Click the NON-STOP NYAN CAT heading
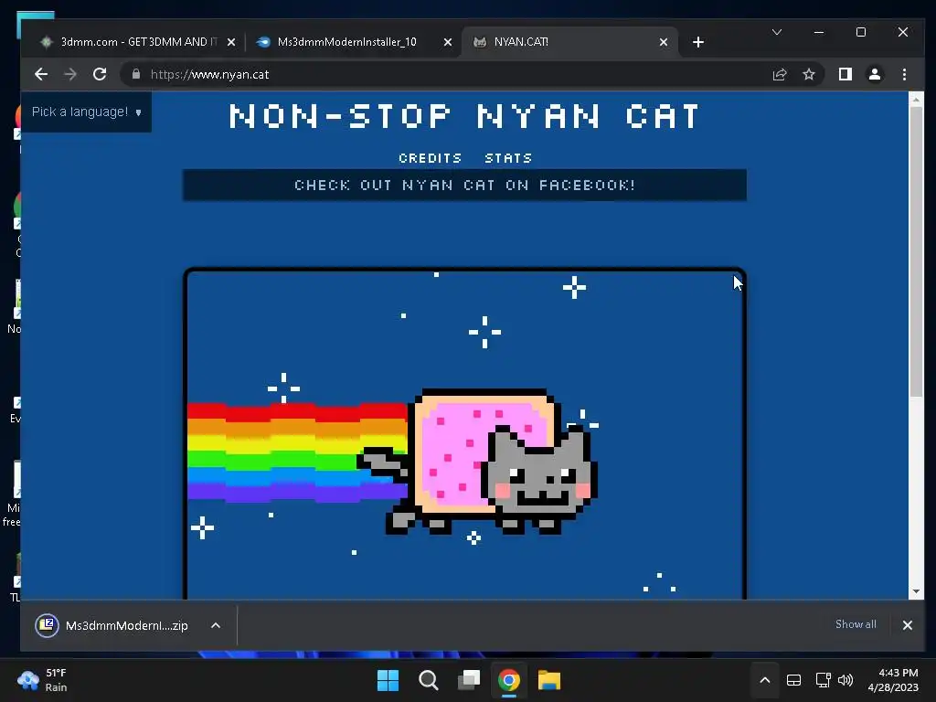This screenshot has width=936, height=702. (464, 116)
